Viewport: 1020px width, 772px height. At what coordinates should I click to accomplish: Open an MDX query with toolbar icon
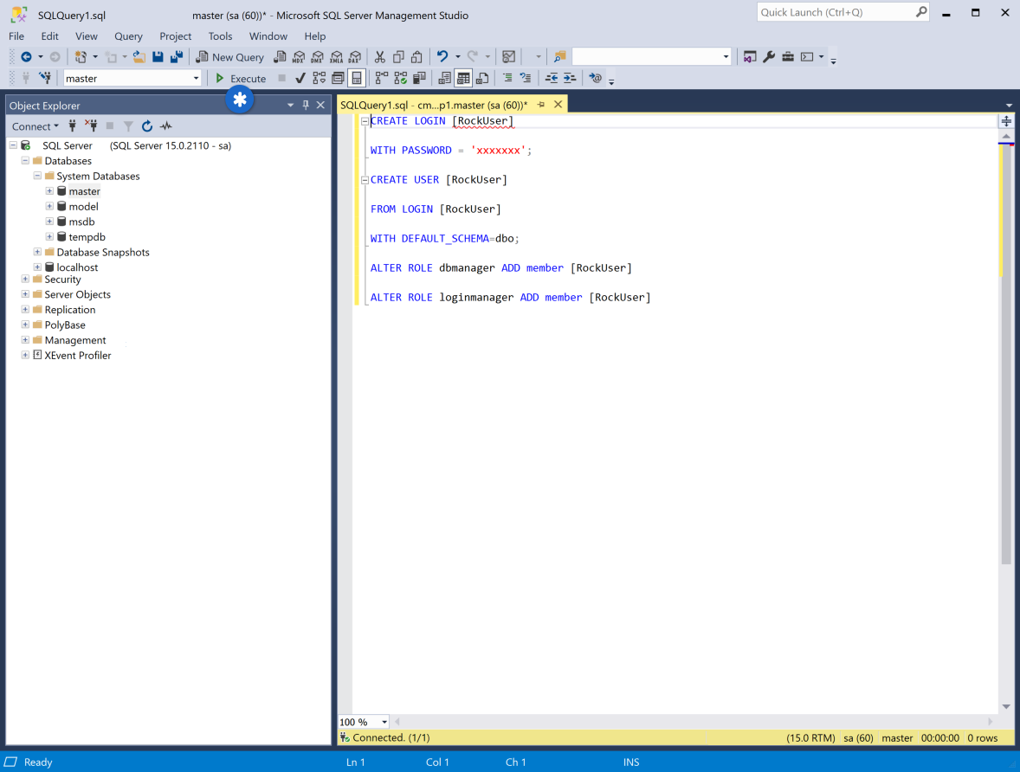tap(299, 57)
